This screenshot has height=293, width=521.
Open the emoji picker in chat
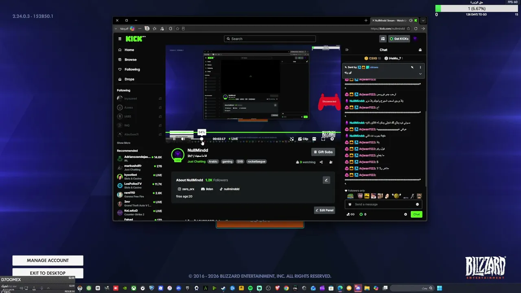click(x=417, y=204)
